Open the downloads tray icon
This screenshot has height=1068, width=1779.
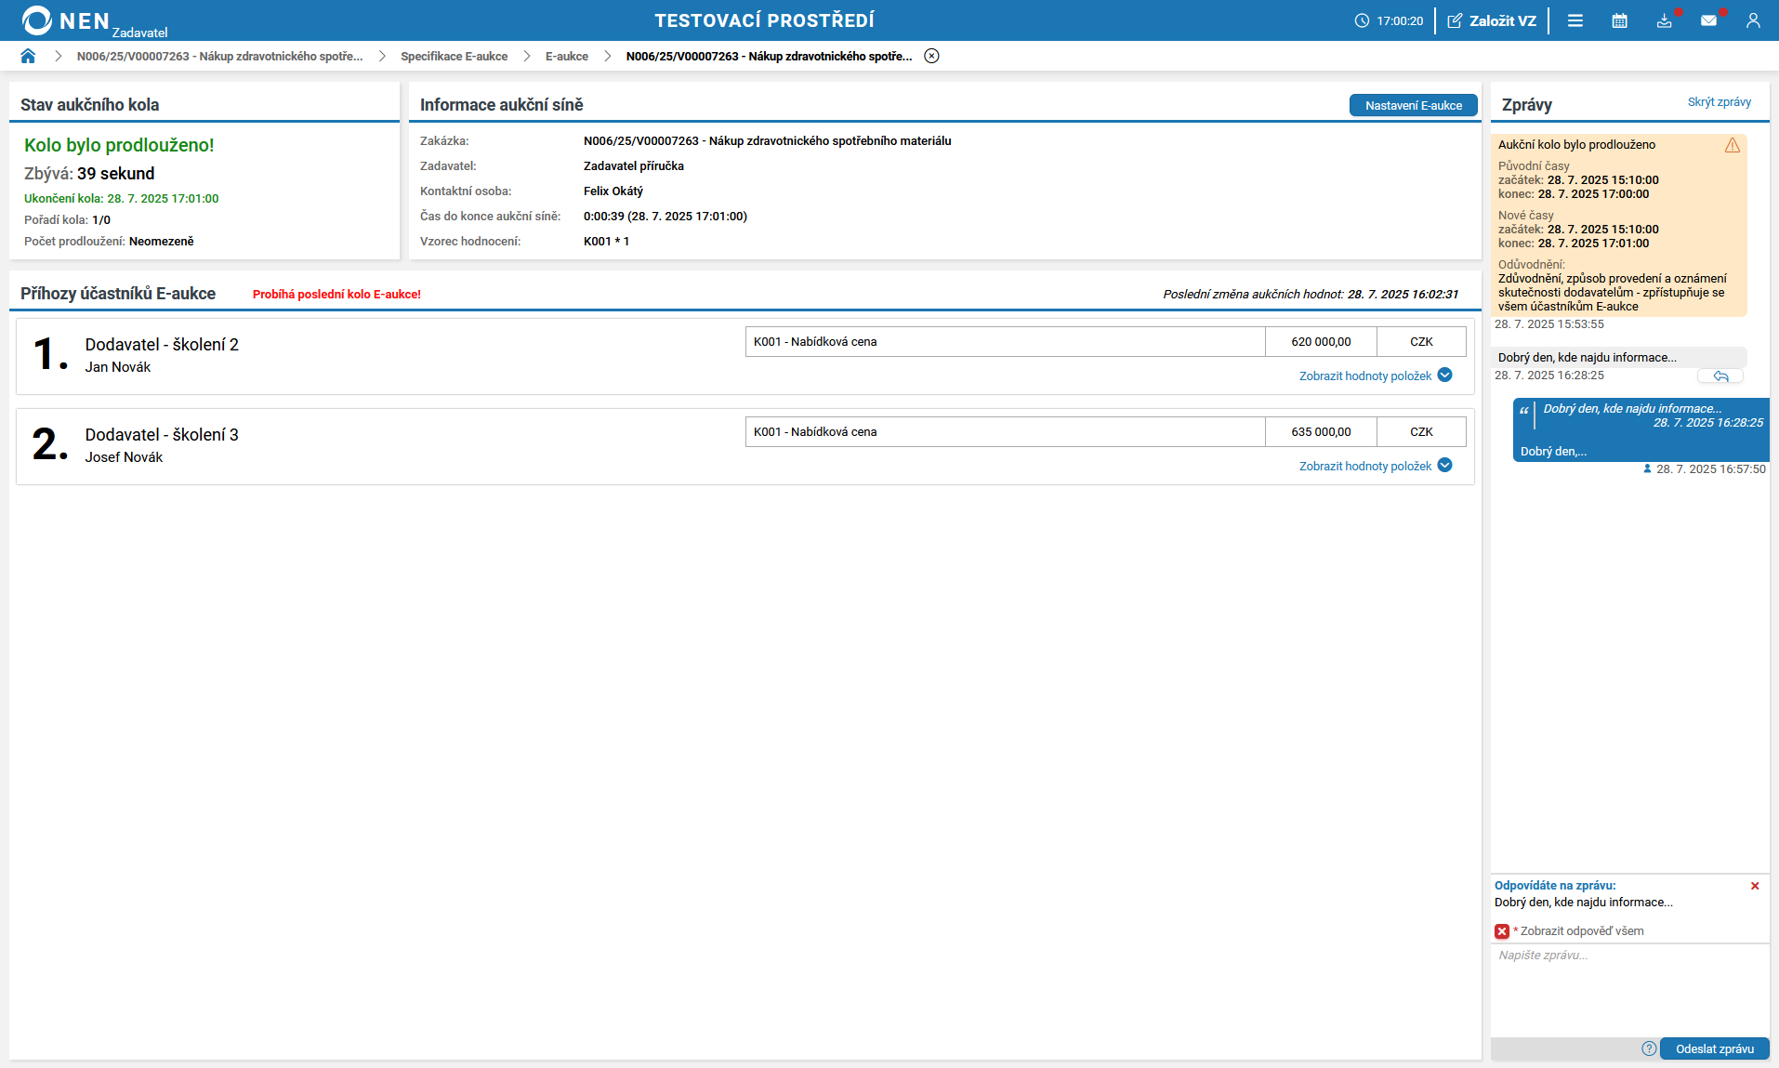1664,20
